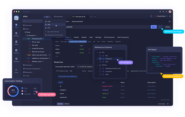
Task: Check the ApiResponseSuccess checkbox
Action: pos(100,69)
